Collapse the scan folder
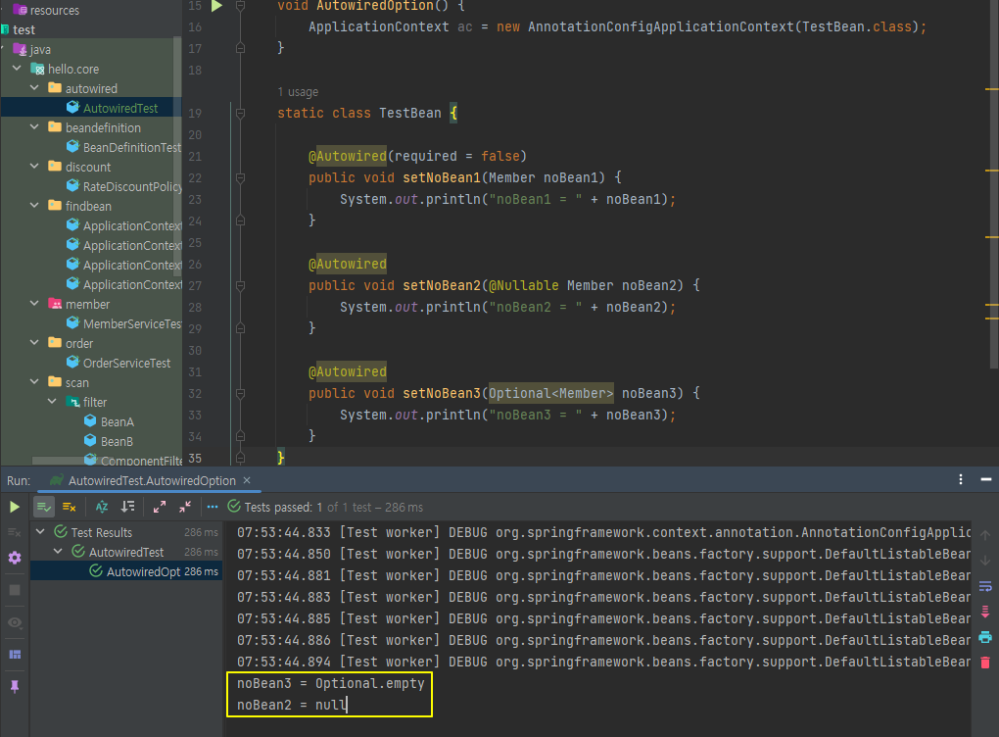Viewport: 999px width, 737px height. (34, 382)
